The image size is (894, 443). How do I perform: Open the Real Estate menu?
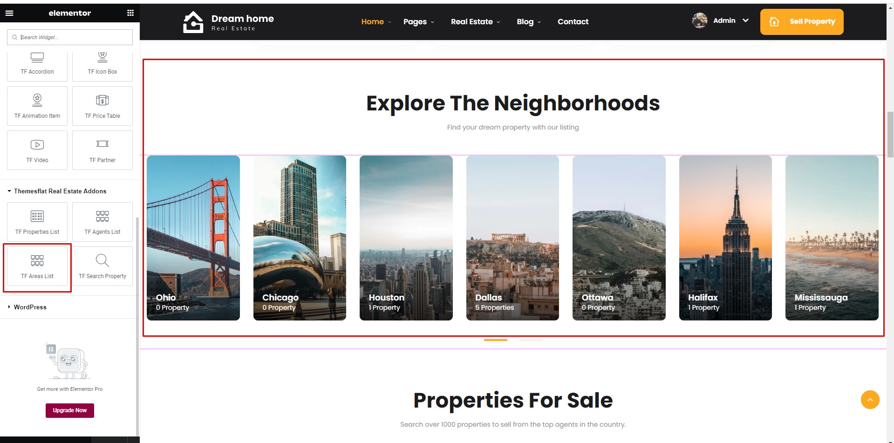pyautogui.click(x=476, y=21)
